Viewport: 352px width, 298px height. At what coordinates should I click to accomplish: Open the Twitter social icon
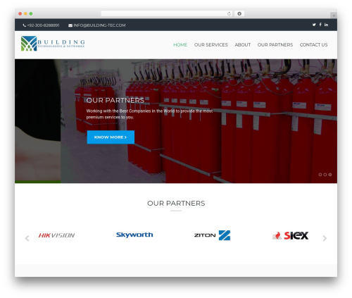(x=314, y=25)
